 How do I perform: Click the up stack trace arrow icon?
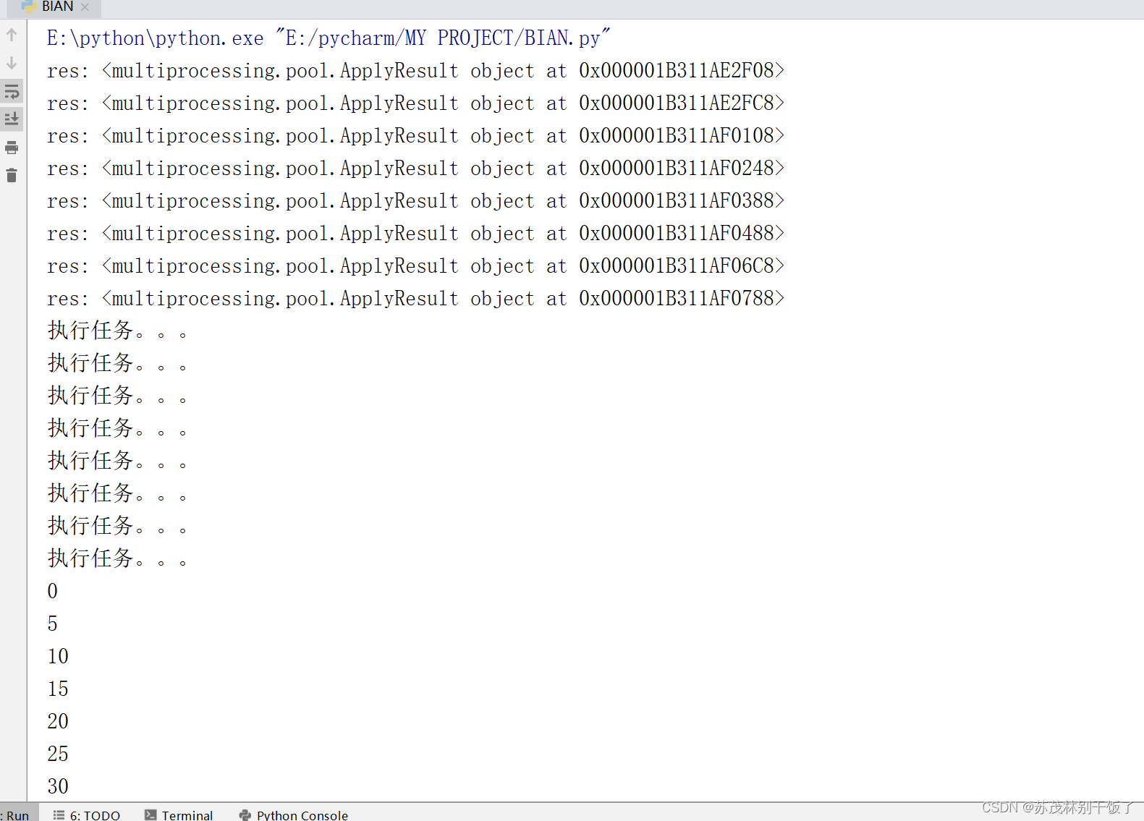[12, 35]
